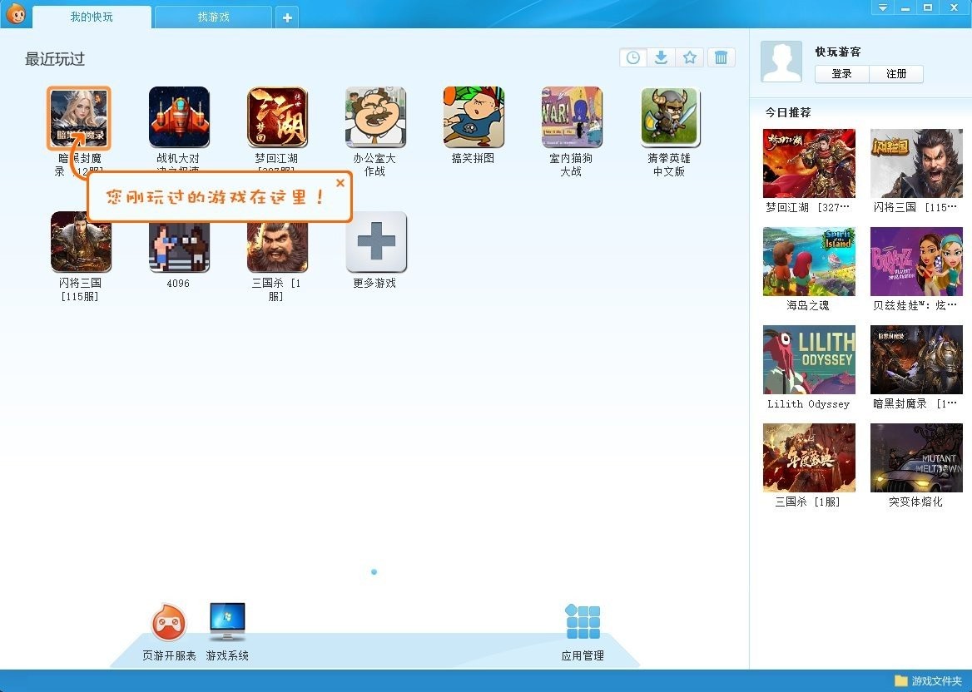Click the page indicator dot
The image size is (972, 692).
pos(374,571)
